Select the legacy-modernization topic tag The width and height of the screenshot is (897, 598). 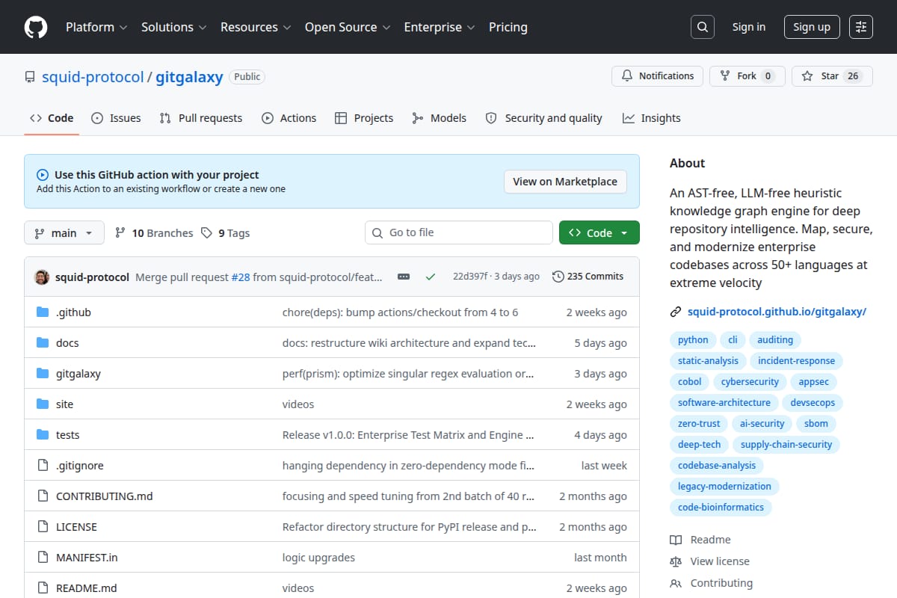724,487
